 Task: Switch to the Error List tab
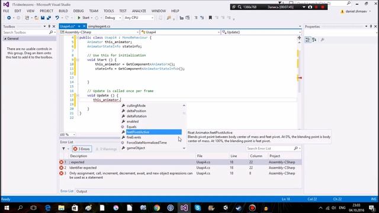[67, 191]
